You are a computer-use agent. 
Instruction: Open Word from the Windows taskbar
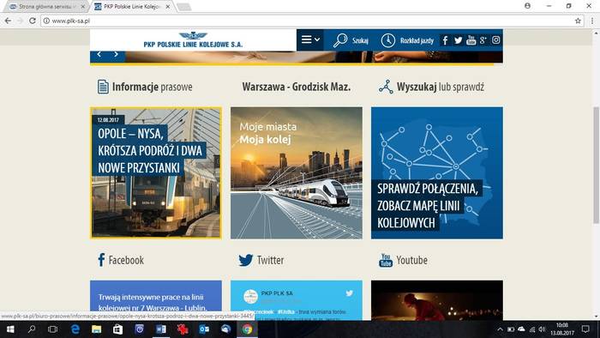161,329
